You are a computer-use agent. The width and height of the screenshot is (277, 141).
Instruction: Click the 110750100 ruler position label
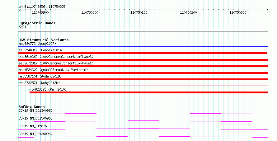tap(139, 12)
